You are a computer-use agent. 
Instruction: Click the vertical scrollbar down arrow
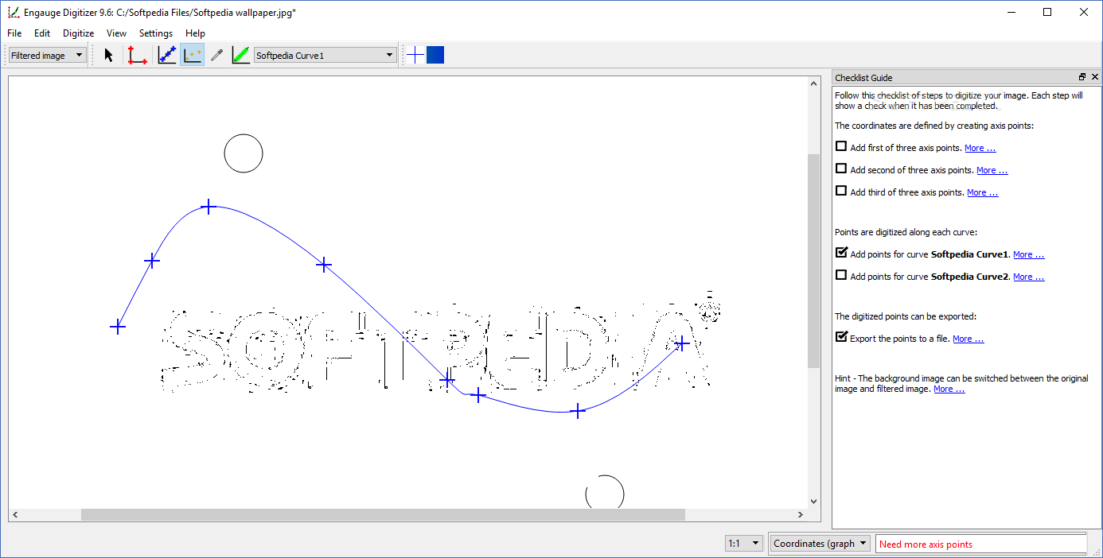pyautogui.click(x=813, y=502)
